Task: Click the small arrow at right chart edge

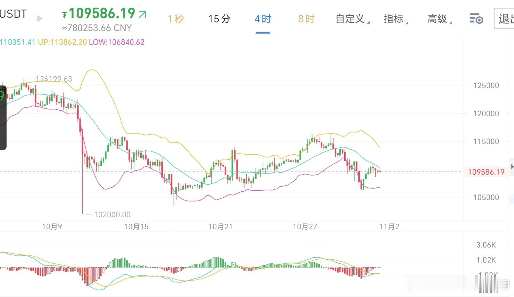Action: [512, 166]
